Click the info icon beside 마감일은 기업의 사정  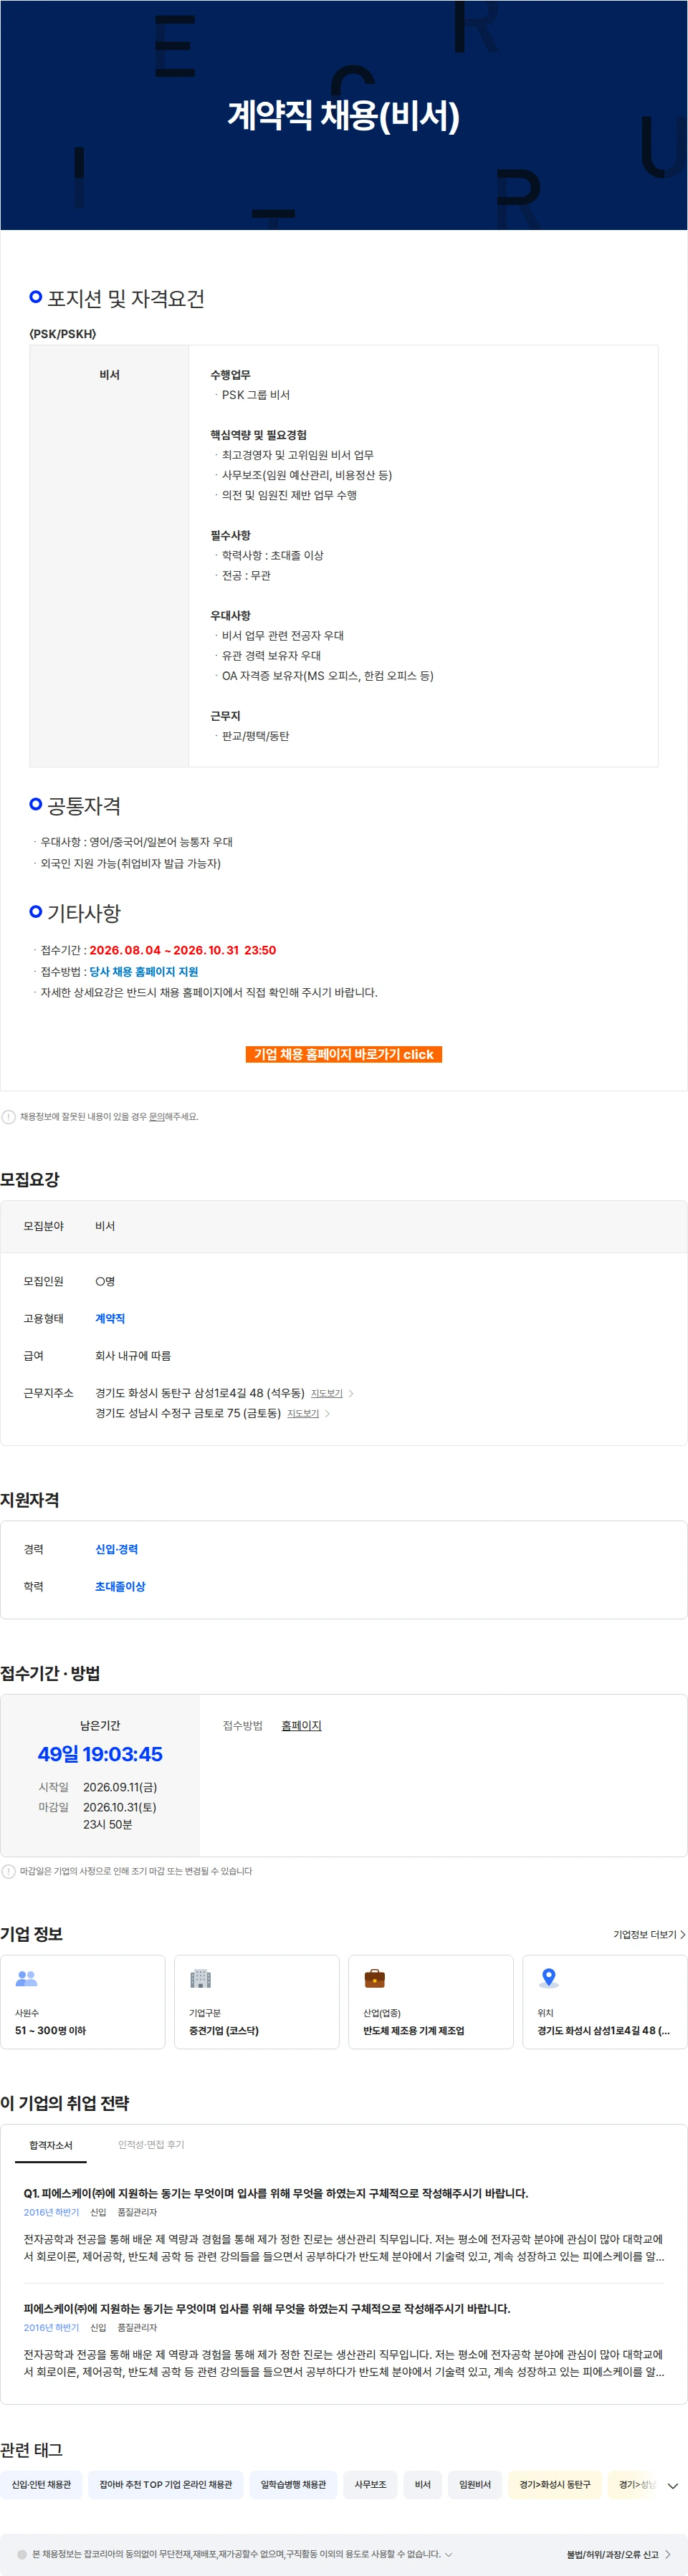point(9,1871)
